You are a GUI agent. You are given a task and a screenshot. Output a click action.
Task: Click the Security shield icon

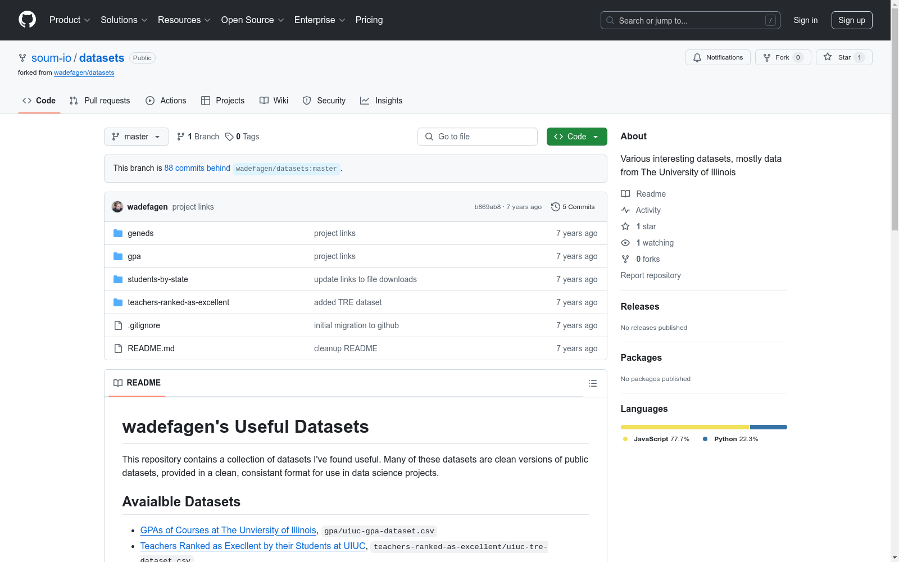coord(307,101)
